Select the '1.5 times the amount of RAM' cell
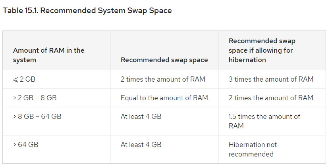Viewport: 330px width, 168px height. pyautogui.click(x=264, y=121)
